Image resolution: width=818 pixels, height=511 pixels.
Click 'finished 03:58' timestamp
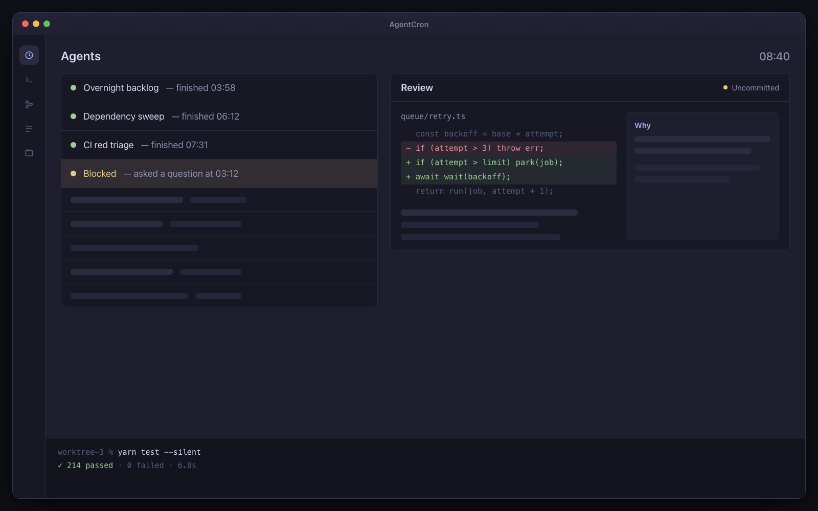point(206,88)
